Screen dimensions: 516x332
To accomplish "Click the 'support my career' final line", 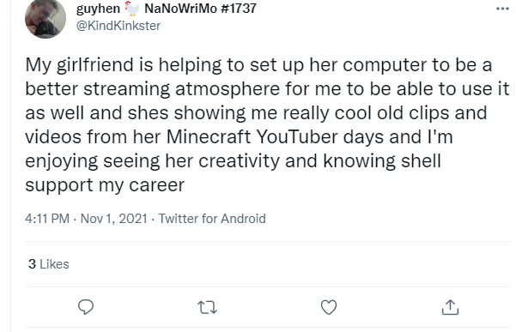I will [105, 185].
